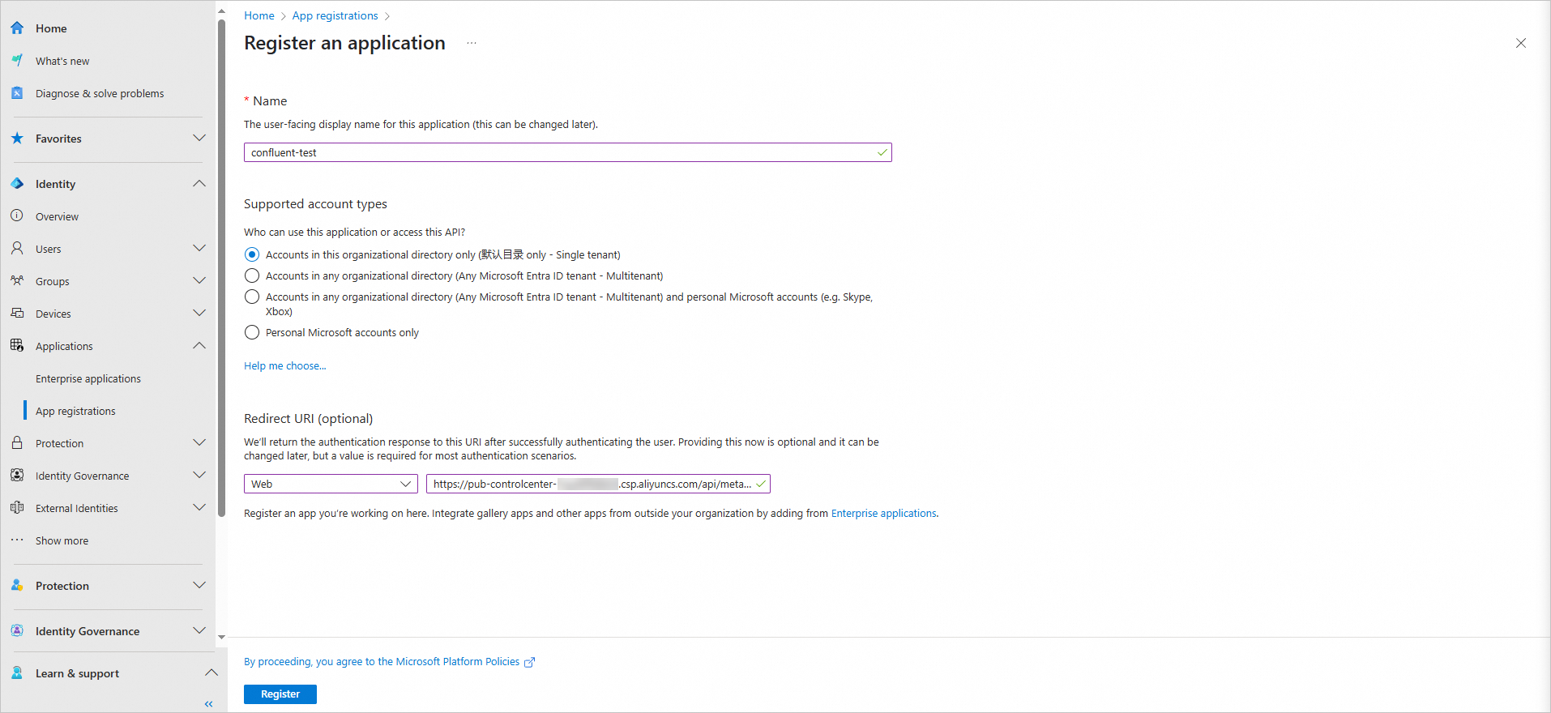Viewport: 1551px width, 713px height.
Task: Click the Register button
Action: point(280,694)
